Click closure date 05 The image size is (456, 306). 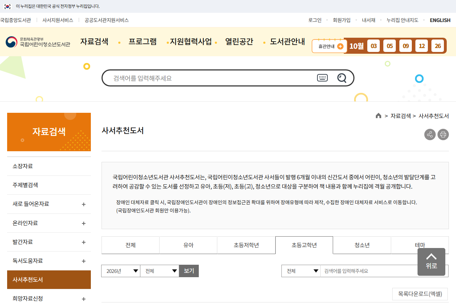click(x=390, y=46)
